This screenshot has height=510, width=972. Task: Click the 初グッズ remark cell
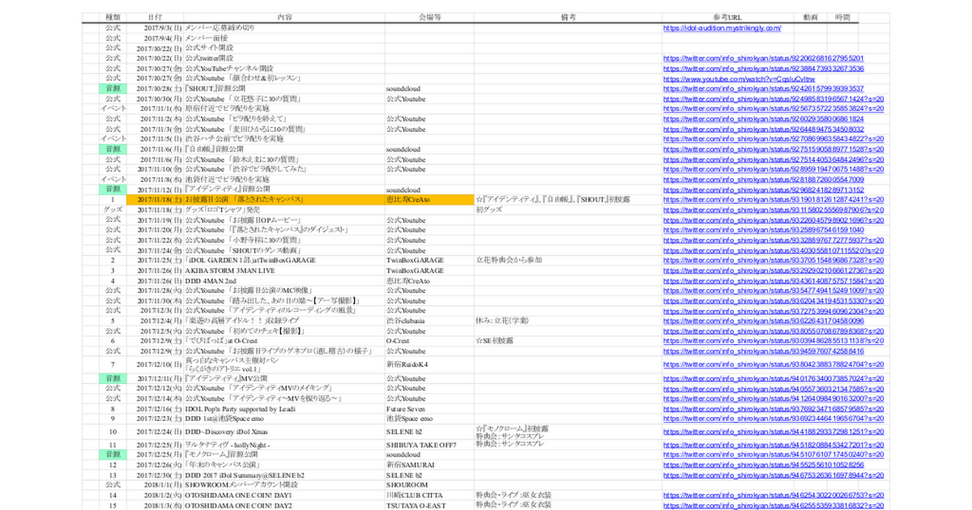point(568,209)
